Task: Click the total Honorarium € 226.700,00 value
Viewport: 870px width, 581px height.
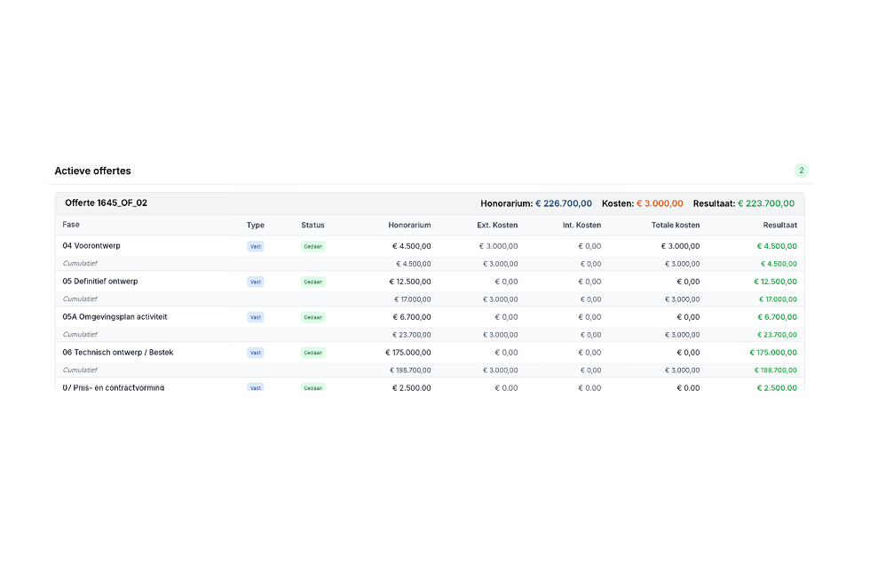Action: point(563,203)
